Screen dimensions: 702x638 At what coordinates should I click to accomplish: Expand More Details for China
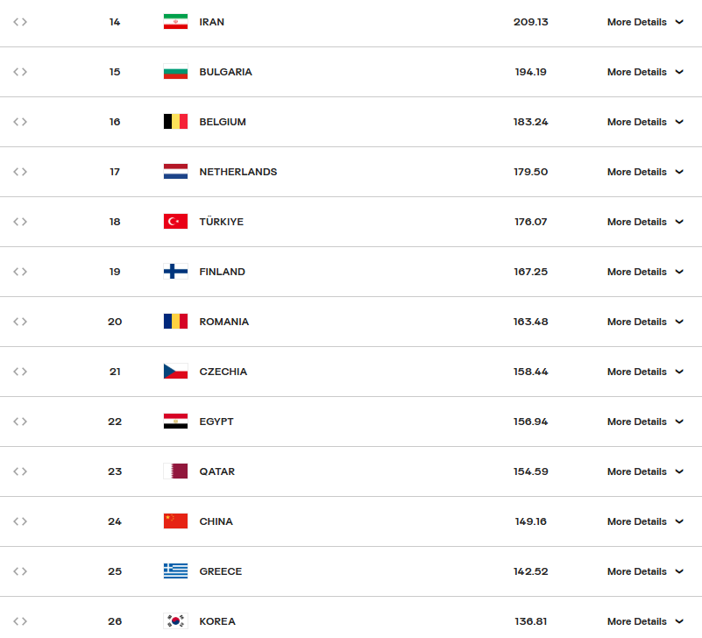[x=645, y=521]
